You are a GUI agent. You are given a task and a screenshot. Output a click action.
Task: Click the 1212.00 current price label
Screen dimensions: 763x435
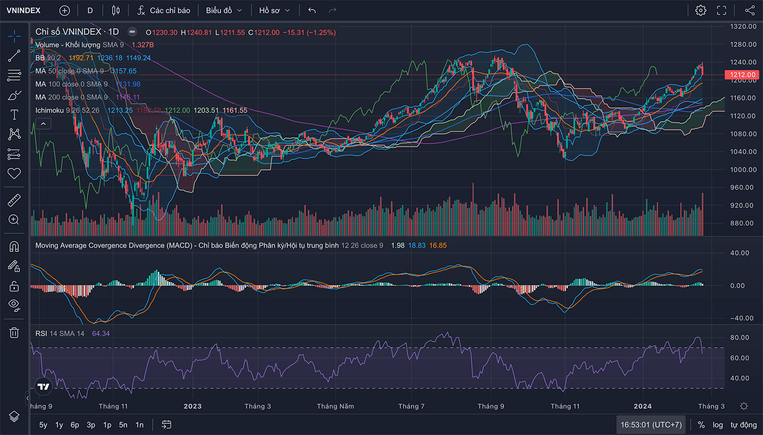tap(743, 75)
